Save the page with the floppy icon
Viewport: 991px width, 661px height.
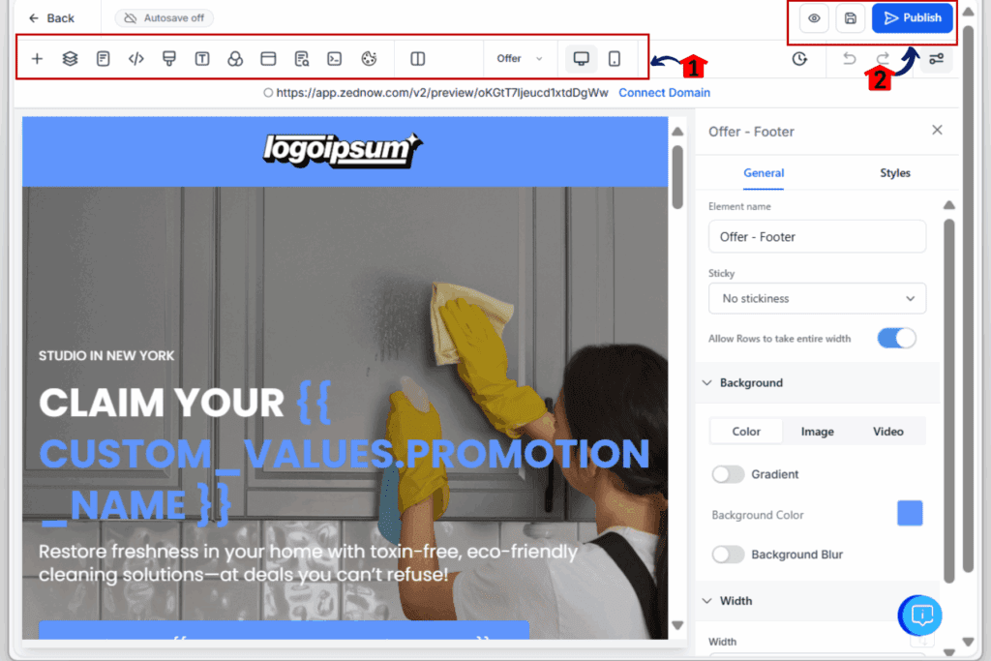pyautogui.click(x=850, y=18)
